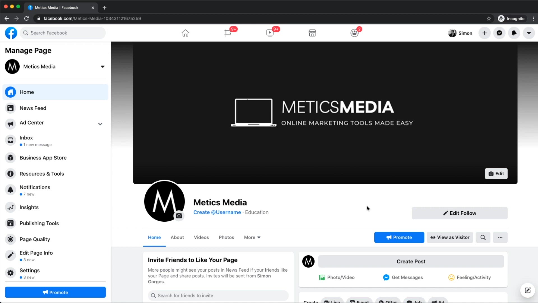Open the Messenger icon

(x=499, y=33)
